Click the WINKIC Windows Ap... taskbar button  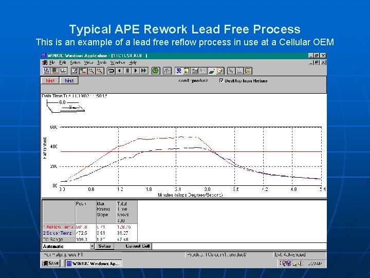click(x=93, y=264)
